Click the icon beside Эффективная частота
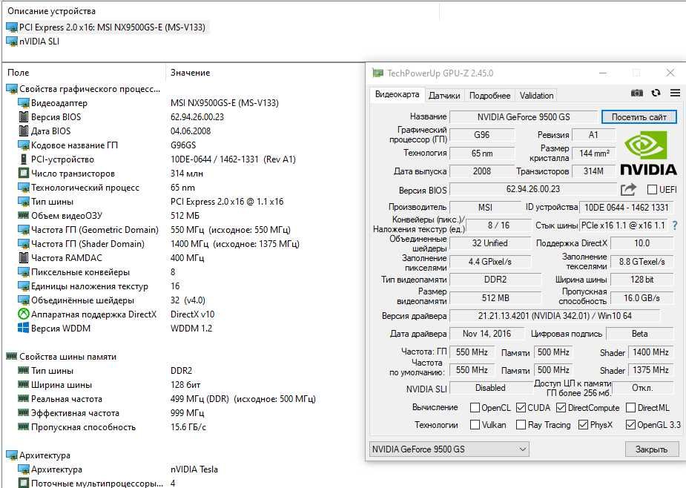The height and width of the screenshot is (488, 686). tap(23, 412)
